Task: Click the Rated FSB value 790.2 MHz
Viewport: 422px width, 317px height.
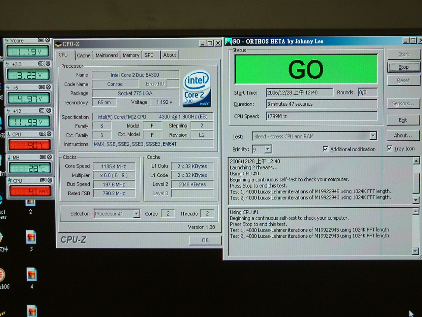Action: tap(114, 194)
